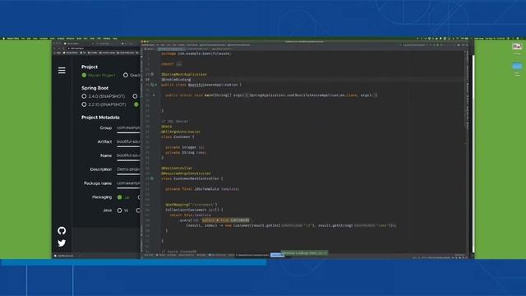
Task: Click the Description input field
Action: (x=128, y=169)
